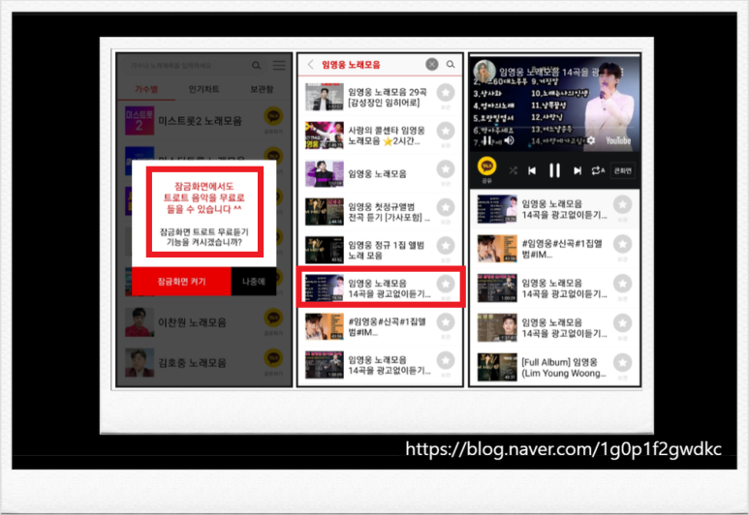Click the channel avatar on the video
Screen dimensions: 749x515
(484, 71)
